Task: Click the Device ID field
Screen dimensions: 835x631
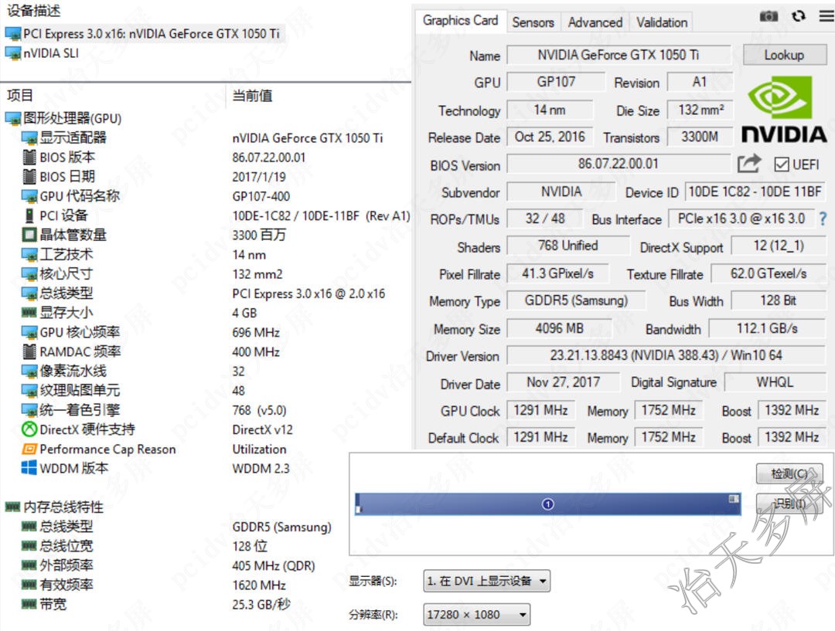Action: (755, 192)
